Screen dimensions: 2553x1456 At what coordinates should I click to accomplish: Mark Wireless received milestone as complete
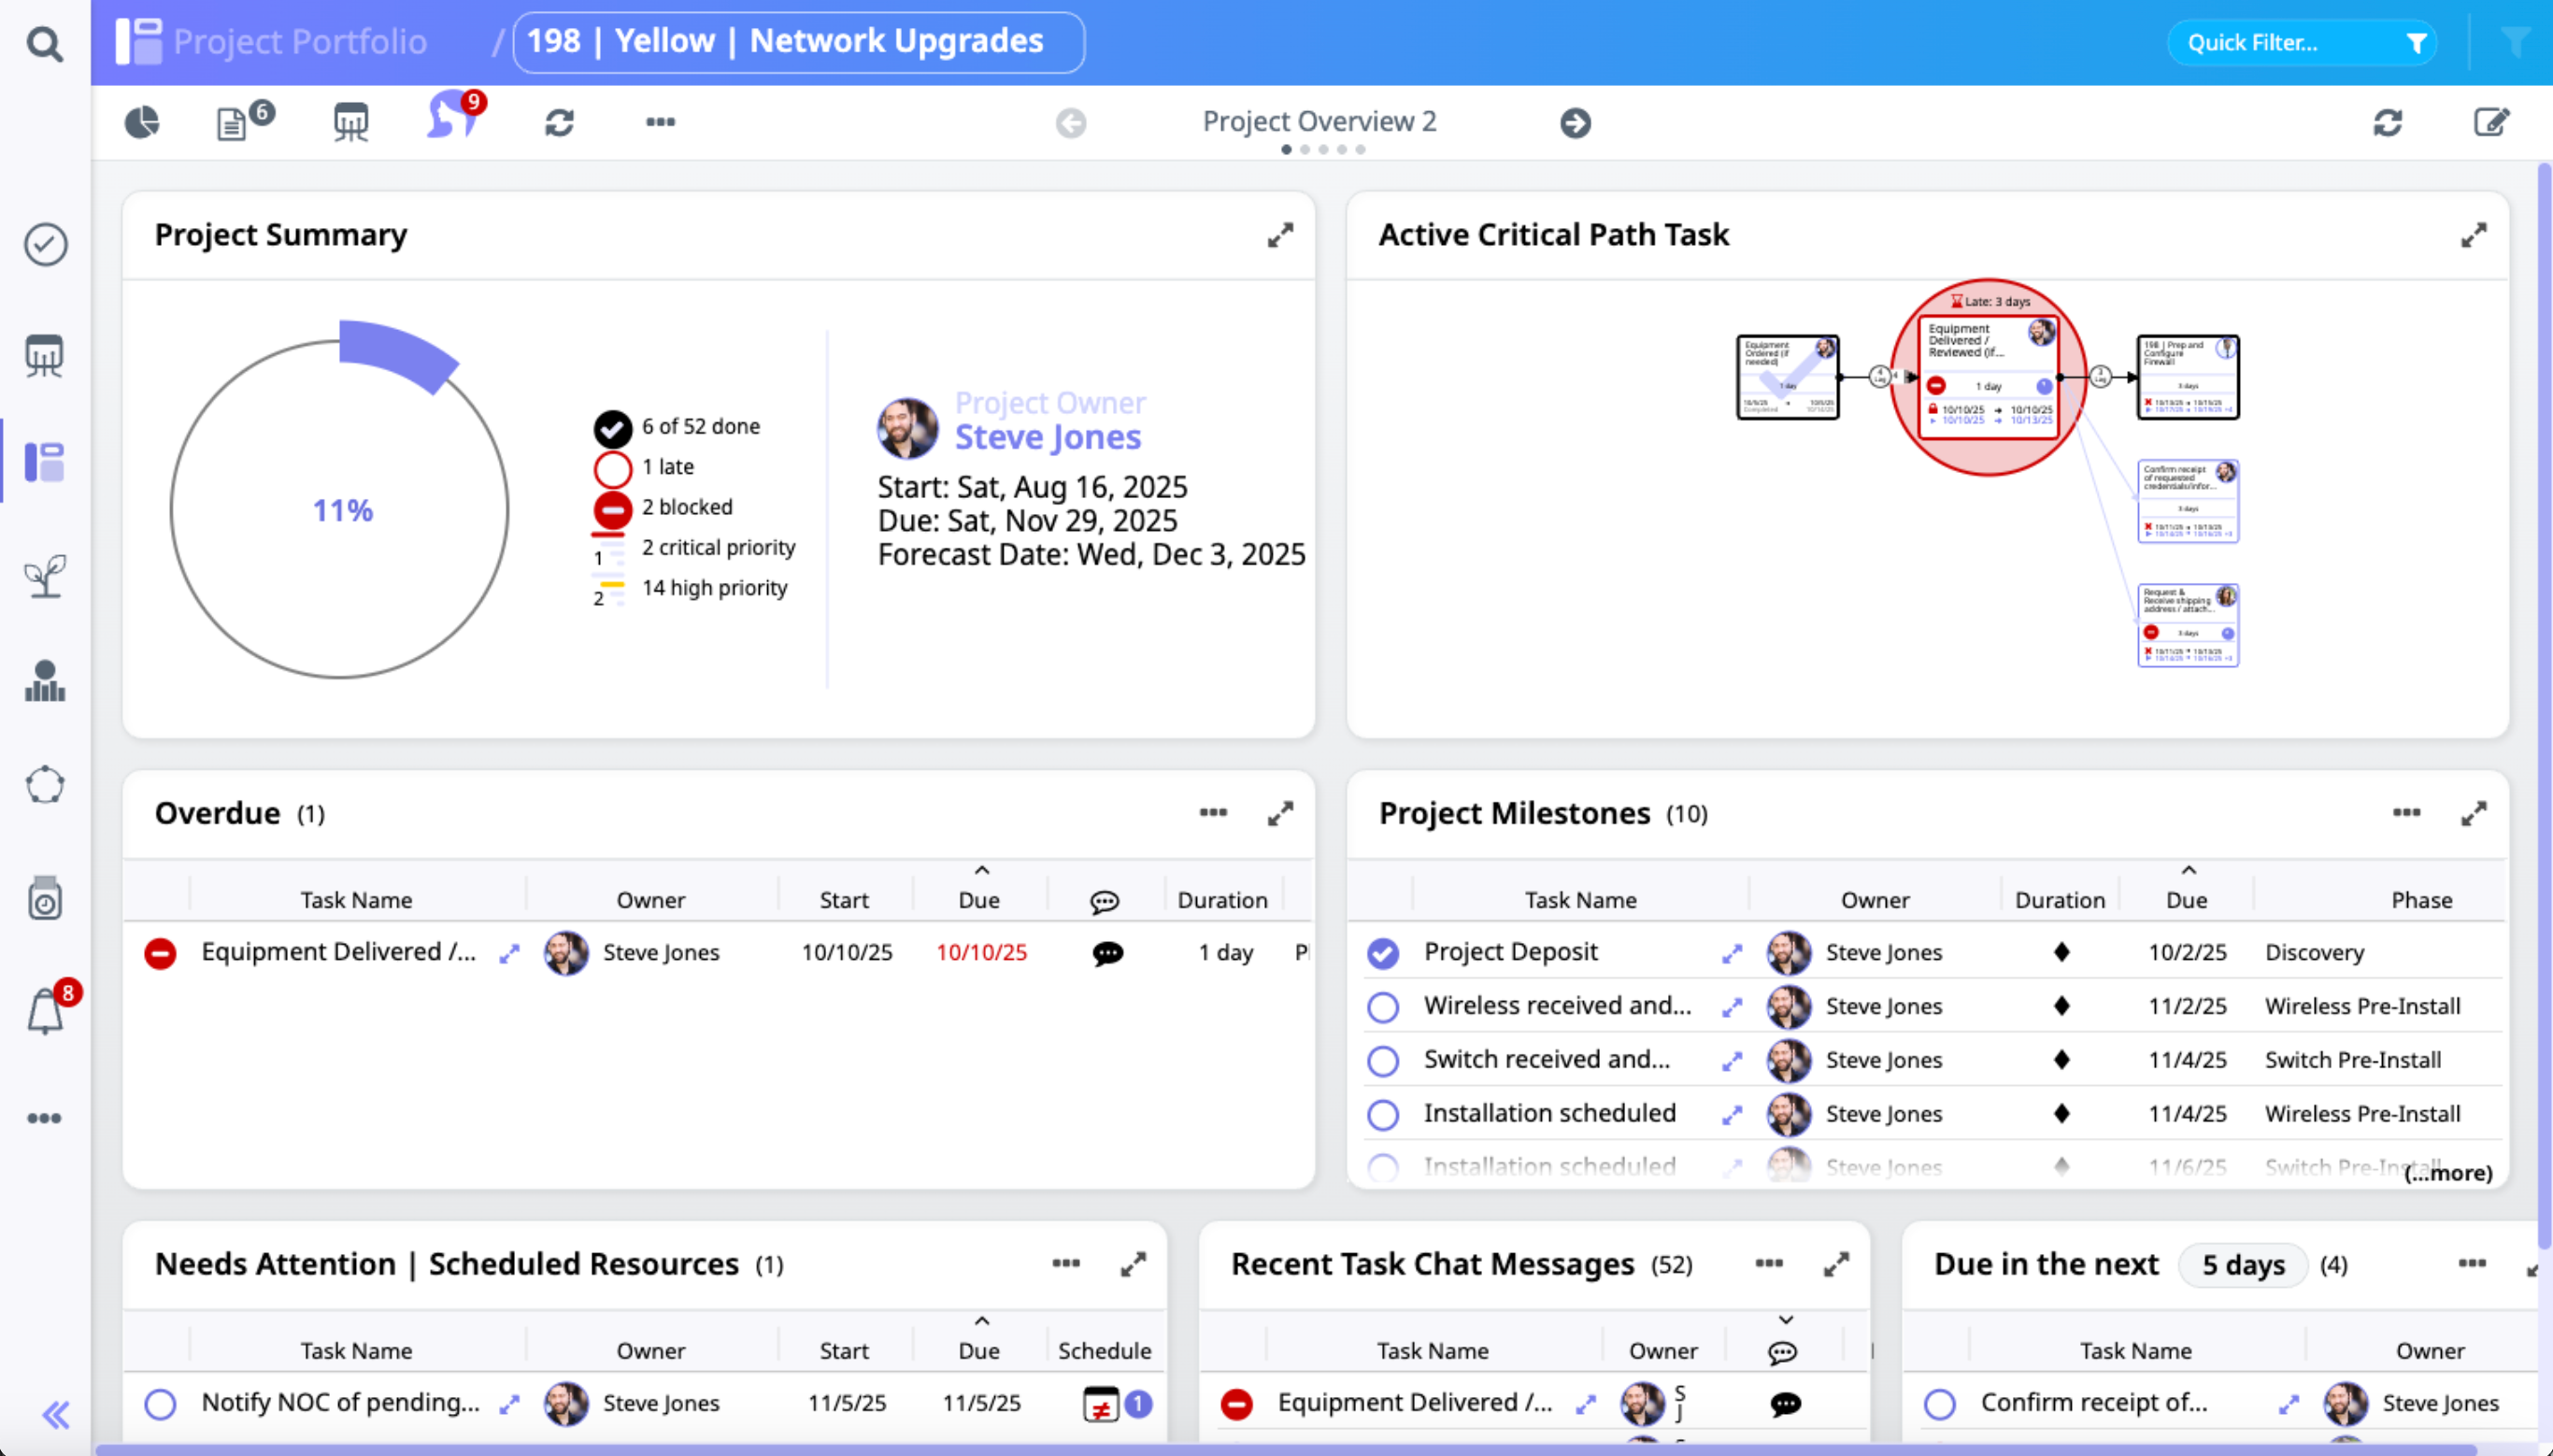click(1382, 1007)
